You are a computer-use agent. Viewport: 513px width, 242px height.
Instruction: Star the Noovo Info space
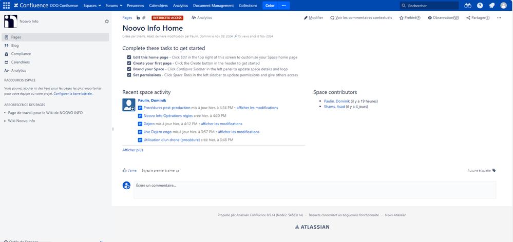[x=107, y=21]
